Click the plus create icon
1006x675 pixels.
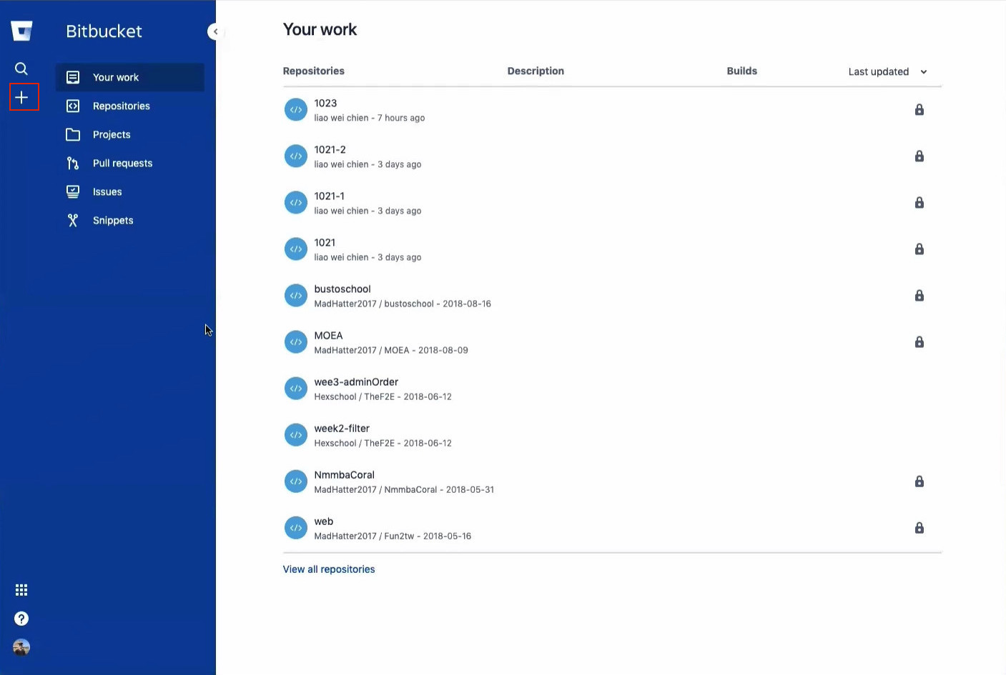tap(21, 97)
